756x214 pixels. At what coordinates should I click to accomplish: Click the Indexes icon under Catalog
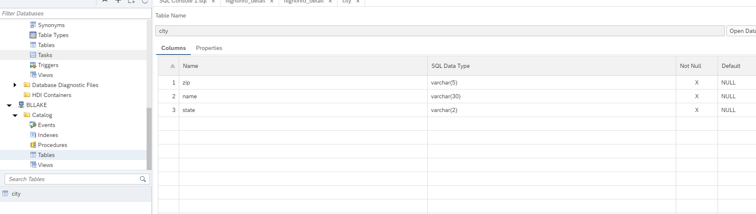point(33,135)
